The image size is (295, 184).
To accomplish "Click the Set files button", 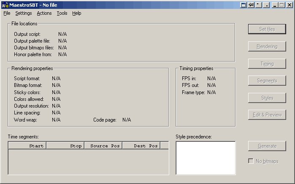I will coord(267,29).
